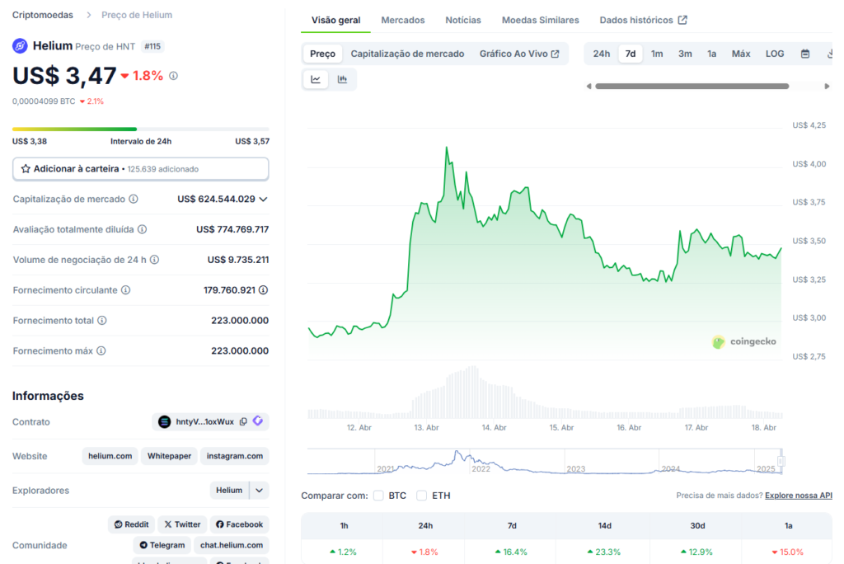Click the breadcrumb chevron separator
Screen dimensions: 844x564
pos(89,15)
